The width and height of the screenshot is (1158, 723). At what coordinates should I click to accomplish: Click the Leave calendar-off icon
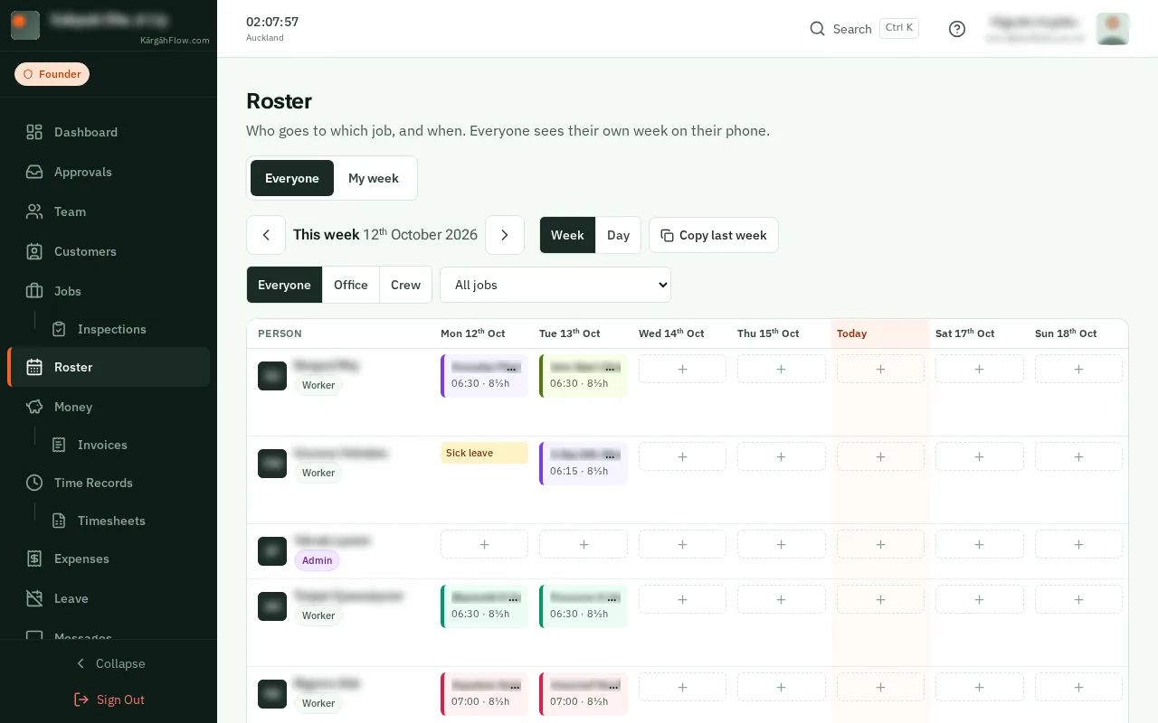point(34,598)
